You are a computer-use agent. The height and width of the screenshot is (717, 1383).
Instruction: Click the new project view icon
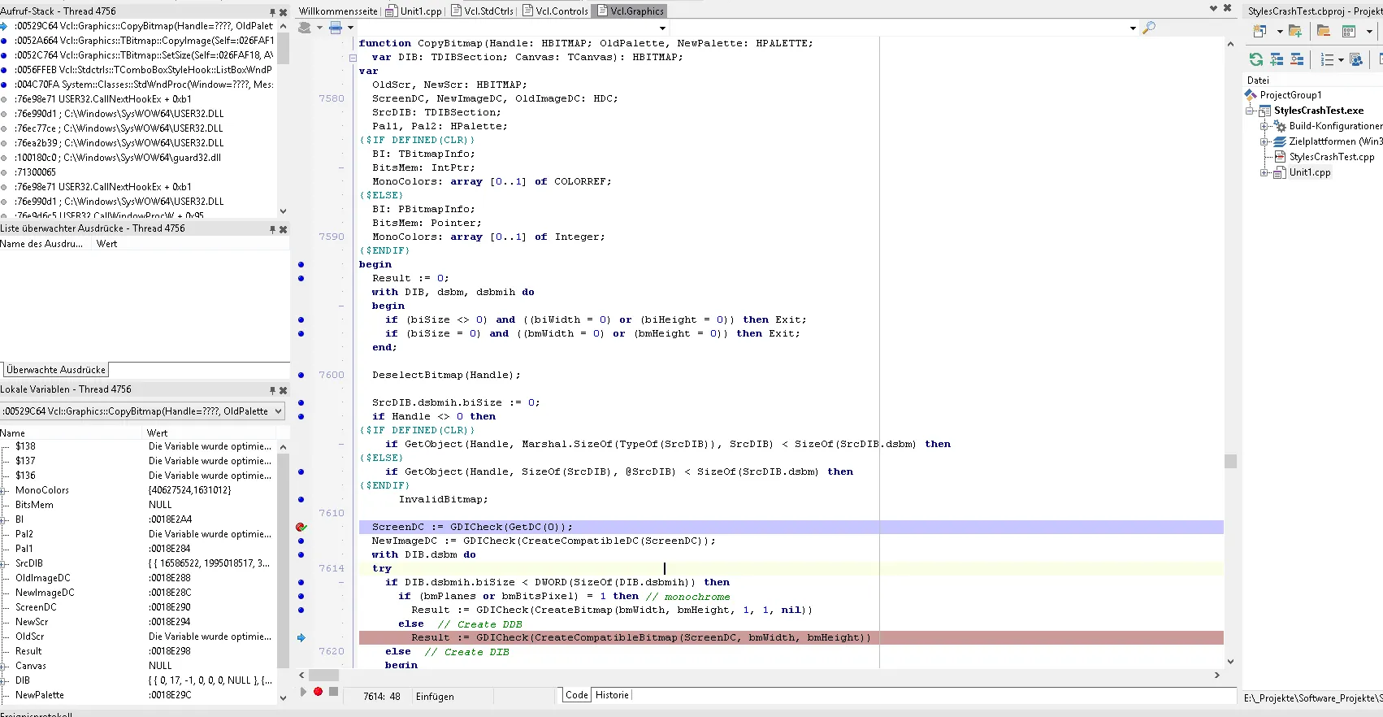1259,32
